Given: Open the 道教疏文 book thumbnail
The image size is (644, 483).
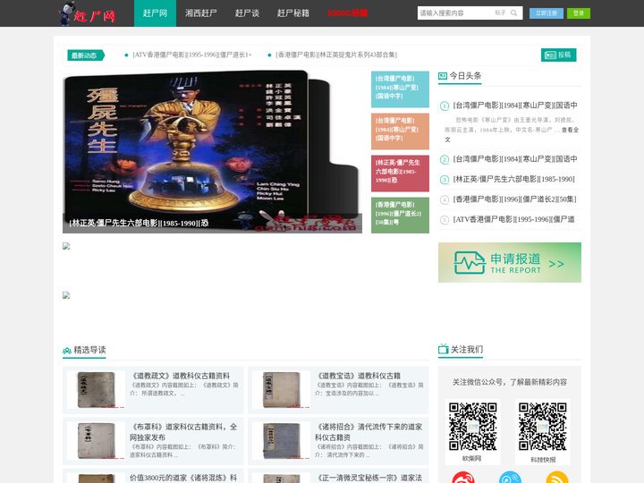Looking at the screenshot, I should click(96, 390).
